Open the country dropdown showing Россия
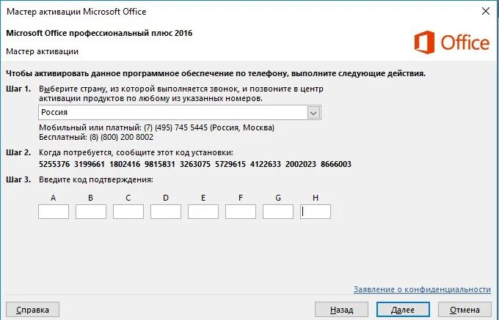The height and width of the screenshot is (320, 499). coord(180,112)
